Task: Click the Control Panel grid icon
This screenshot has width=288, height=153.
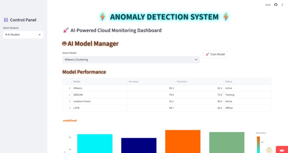Action: [x=6, y=20]
